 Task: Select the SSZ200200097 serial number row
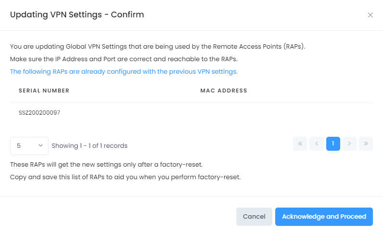[39, 113]
